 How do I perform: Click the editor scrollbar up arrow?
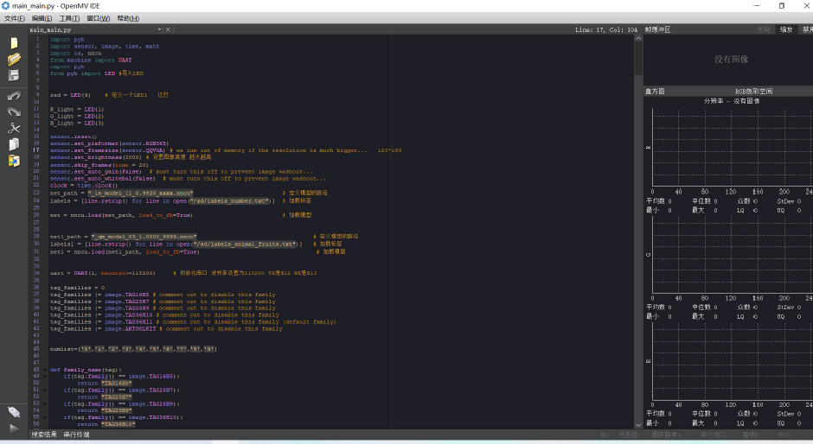tap(638, 38)
